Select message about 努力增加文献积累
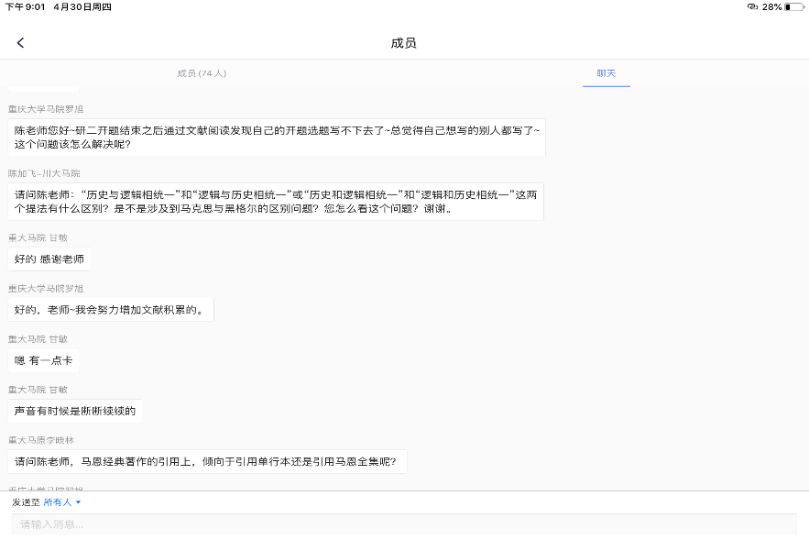This screenshot has width=809, height=540. click(x=110, y=310)
